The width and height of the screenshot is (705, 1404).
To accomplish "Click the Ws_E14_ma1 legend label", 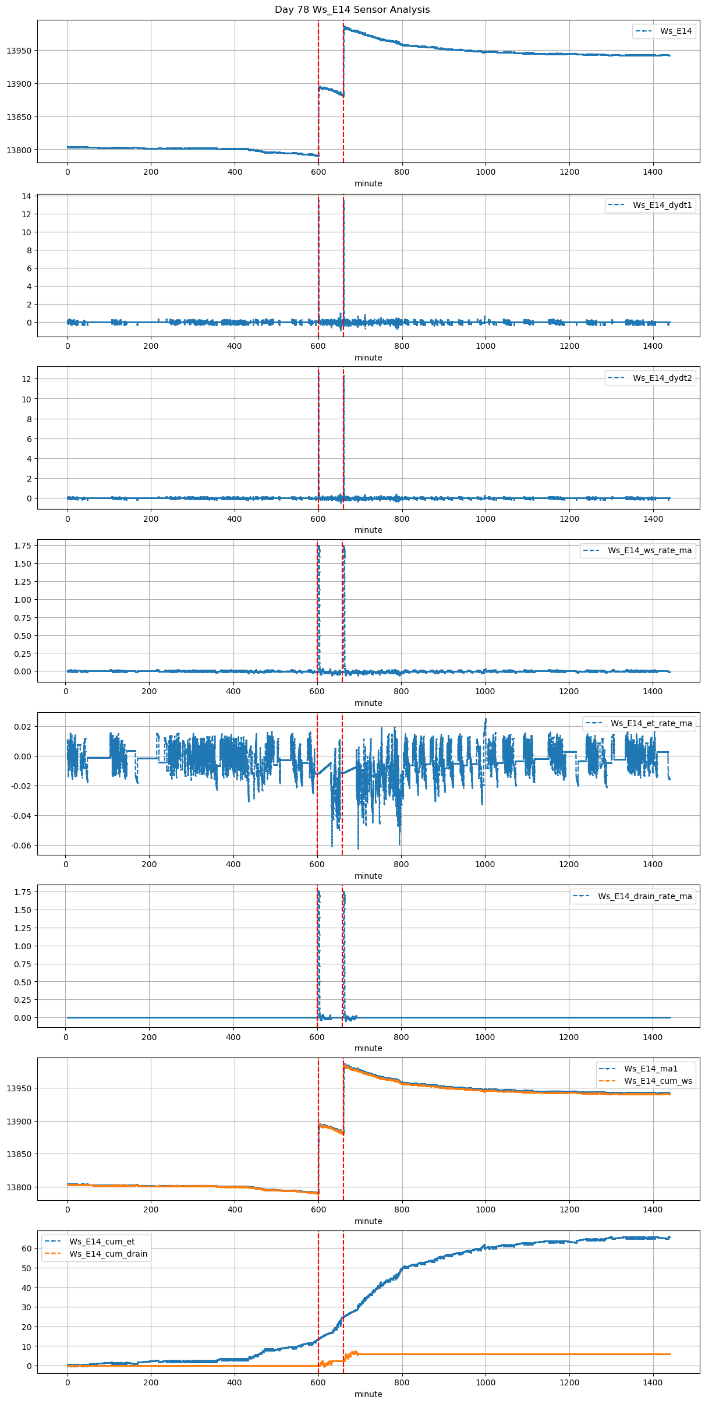I will pyautogui.click(x=651, y=1069).
